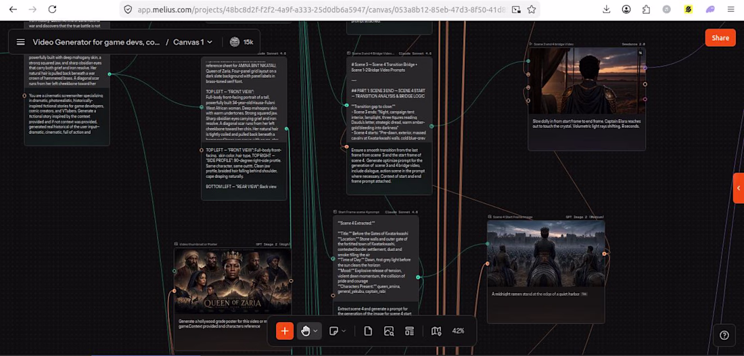Click the green output port on Scene 4 prompt node

(417, 277)
